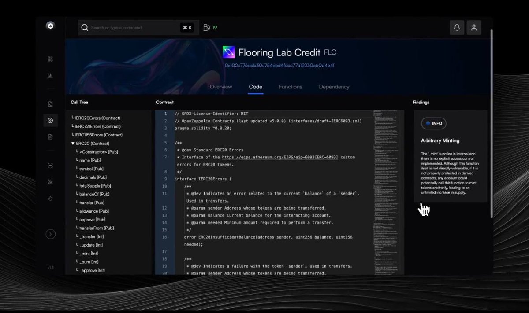529x313 pixels.
Task: Click the contract address 0x102c776d… link
Action: [x=279, y=66]
